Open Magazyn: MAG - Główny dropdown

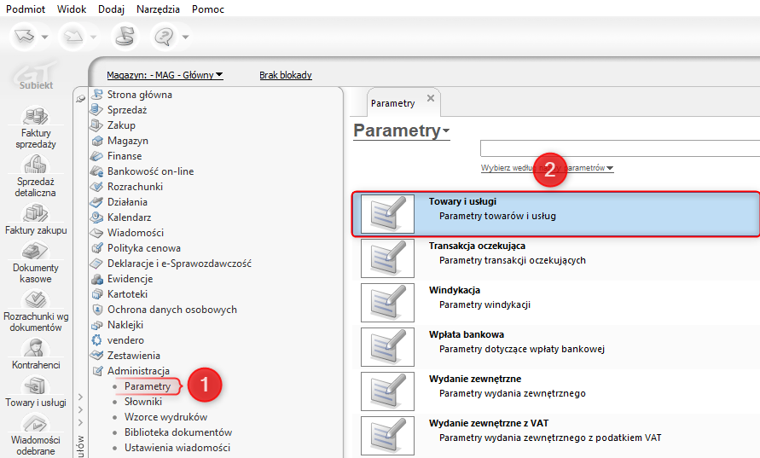click(x=165, y=75)
